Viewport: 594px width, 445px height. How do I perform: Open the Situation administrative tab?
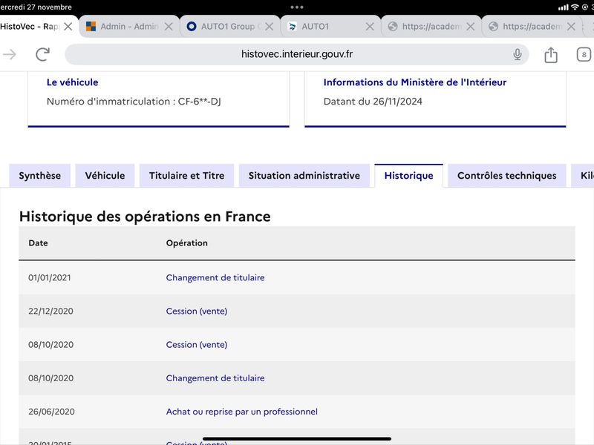[304, 176]
